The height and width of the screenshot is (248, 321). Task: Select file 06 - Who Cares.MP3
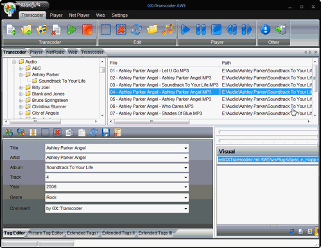[152, 106]
